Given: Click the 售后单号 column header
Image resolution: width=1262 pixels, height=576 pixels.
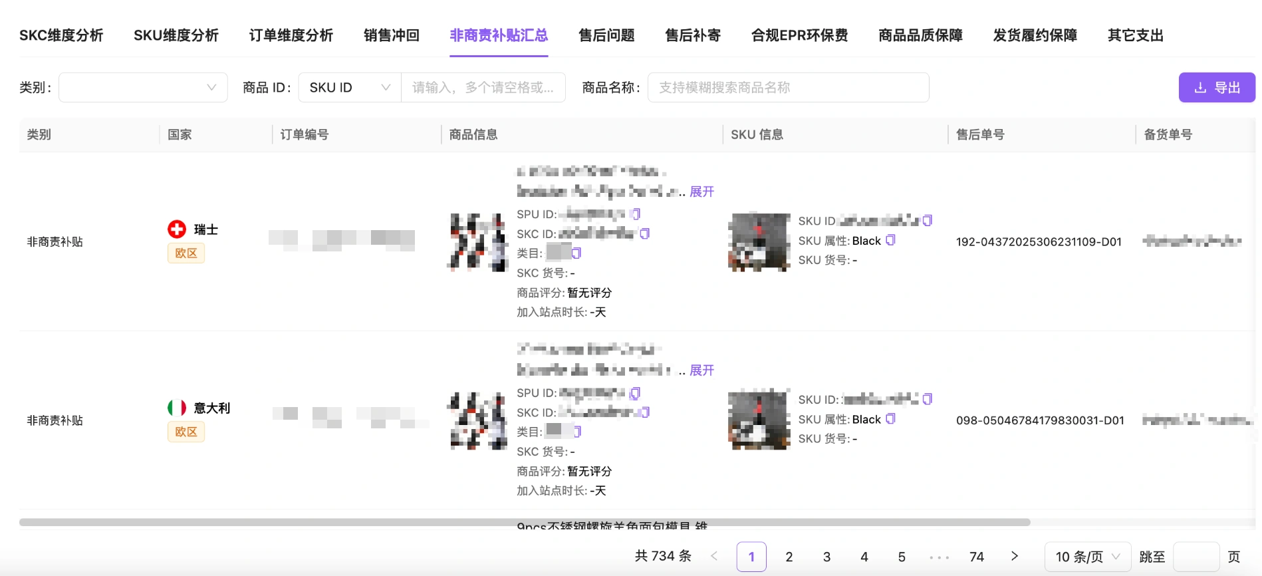Looking at the screenshot, I should coord(980,134).
